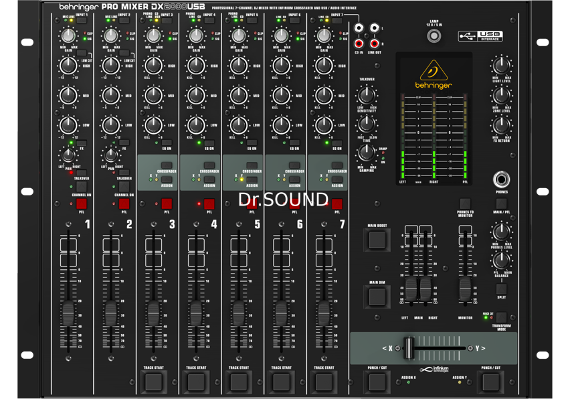This screenshot has height=399, width=570.
Task: Click the white left LINE OUT jack
Action: [x=375, y=28]
